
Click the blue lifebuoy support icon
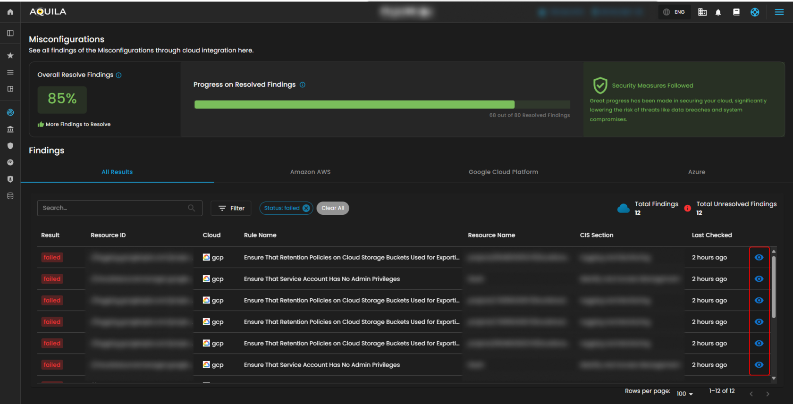pos(755,12)
